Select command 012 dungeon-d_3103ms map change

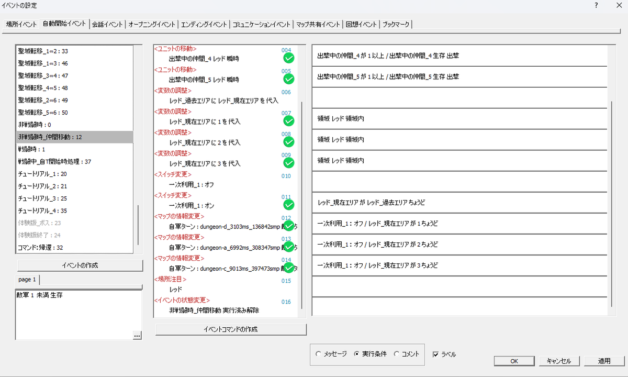tap(226, 222)
